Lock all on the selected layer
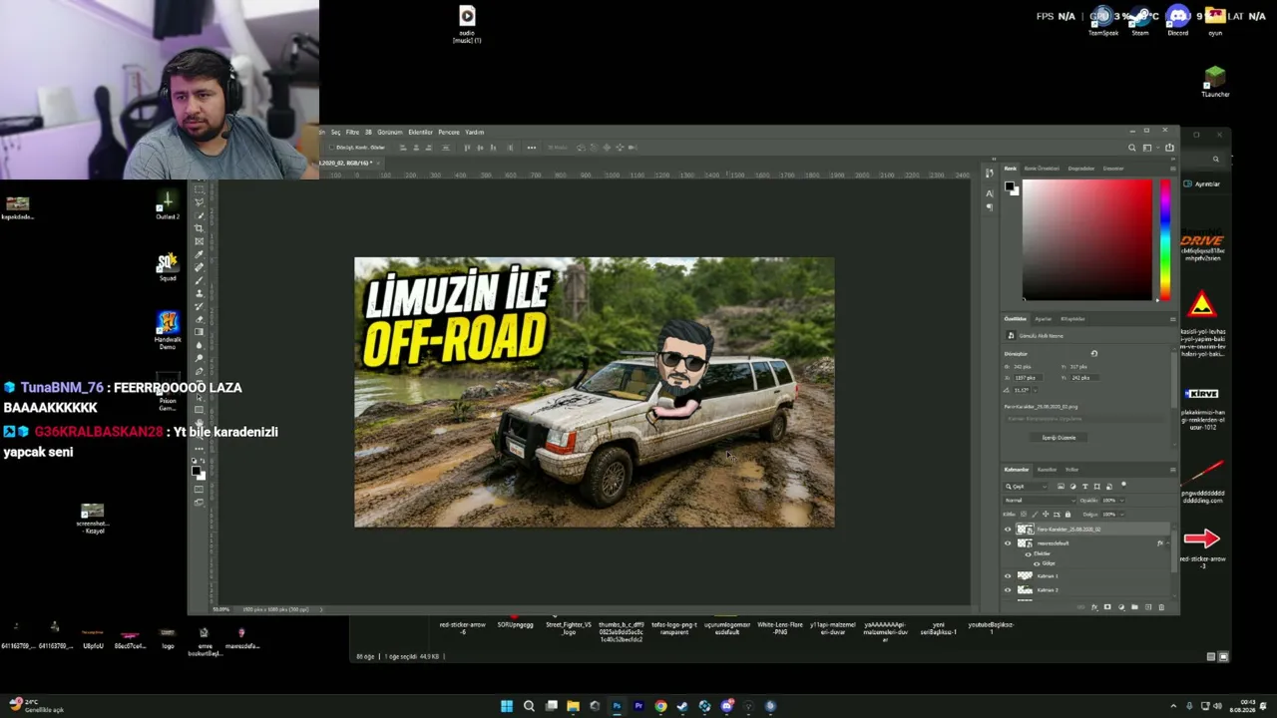The width and height of the screenshot is (1277, 718). tap(1067, 515)
